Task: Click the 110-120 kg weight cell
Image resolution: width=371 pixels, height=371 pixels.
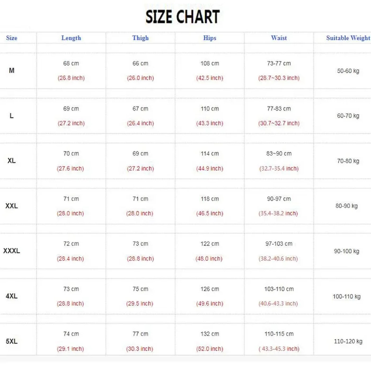Action: [348, 341]
